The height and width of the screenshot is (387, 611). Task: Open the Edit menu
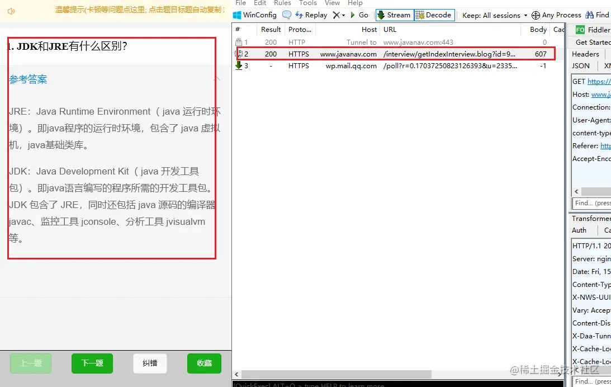click(260, 3)
